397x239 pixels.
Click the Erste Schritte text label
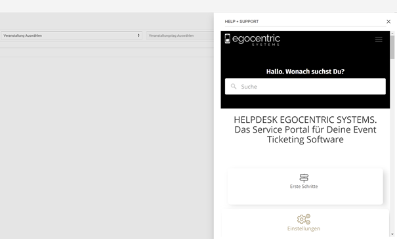(x=304, y=186)
